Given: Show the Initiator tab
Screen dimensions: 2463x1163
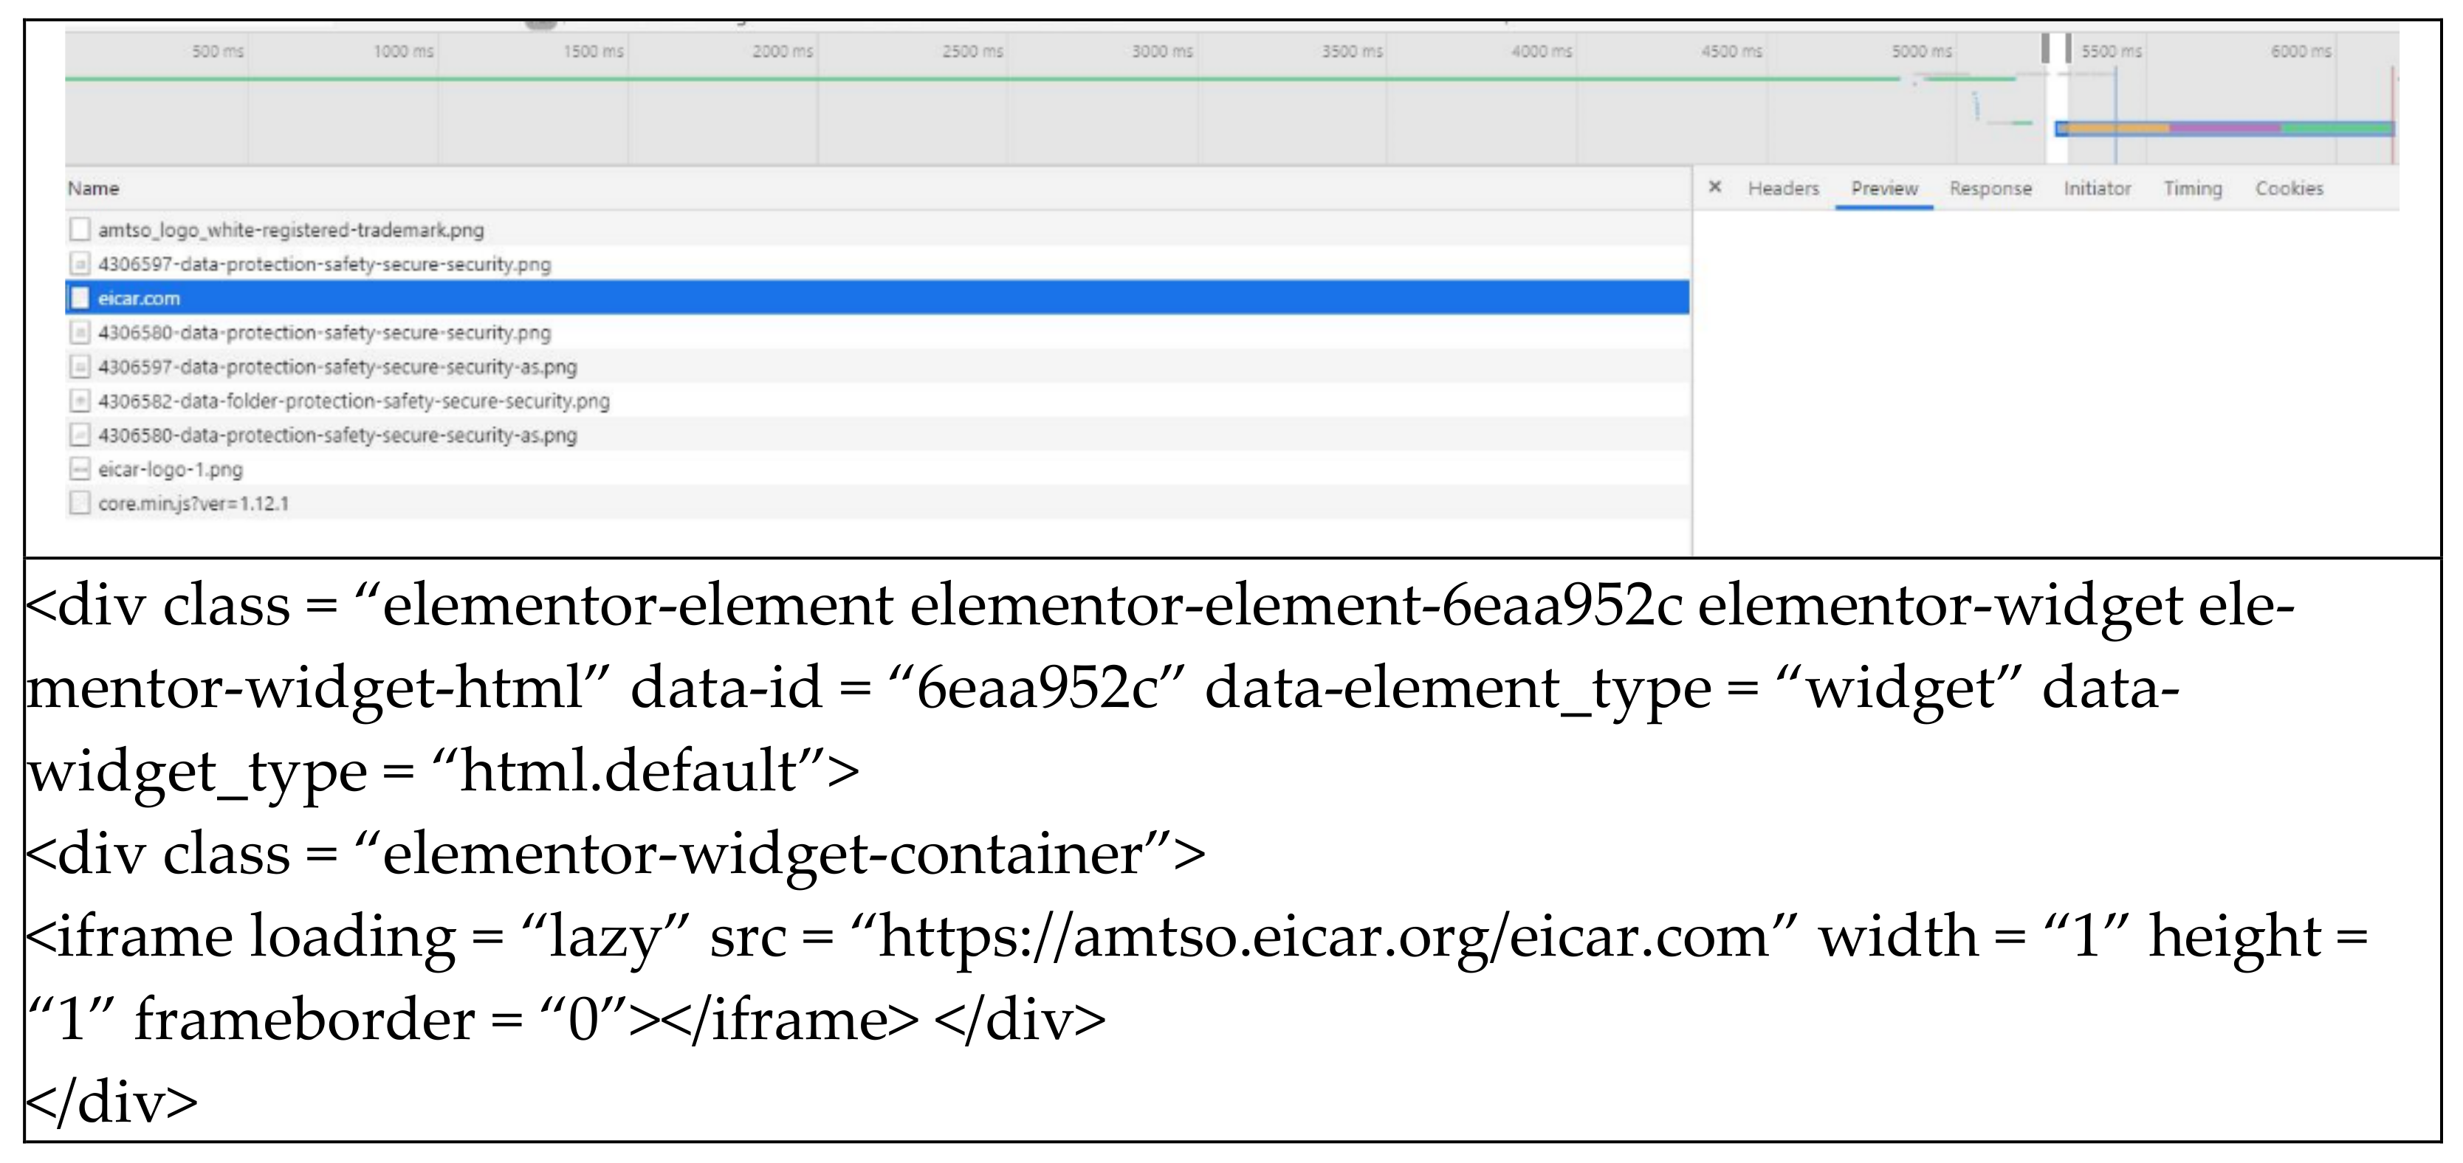Looking at the screenshot, I should (x=2097, y=188).
